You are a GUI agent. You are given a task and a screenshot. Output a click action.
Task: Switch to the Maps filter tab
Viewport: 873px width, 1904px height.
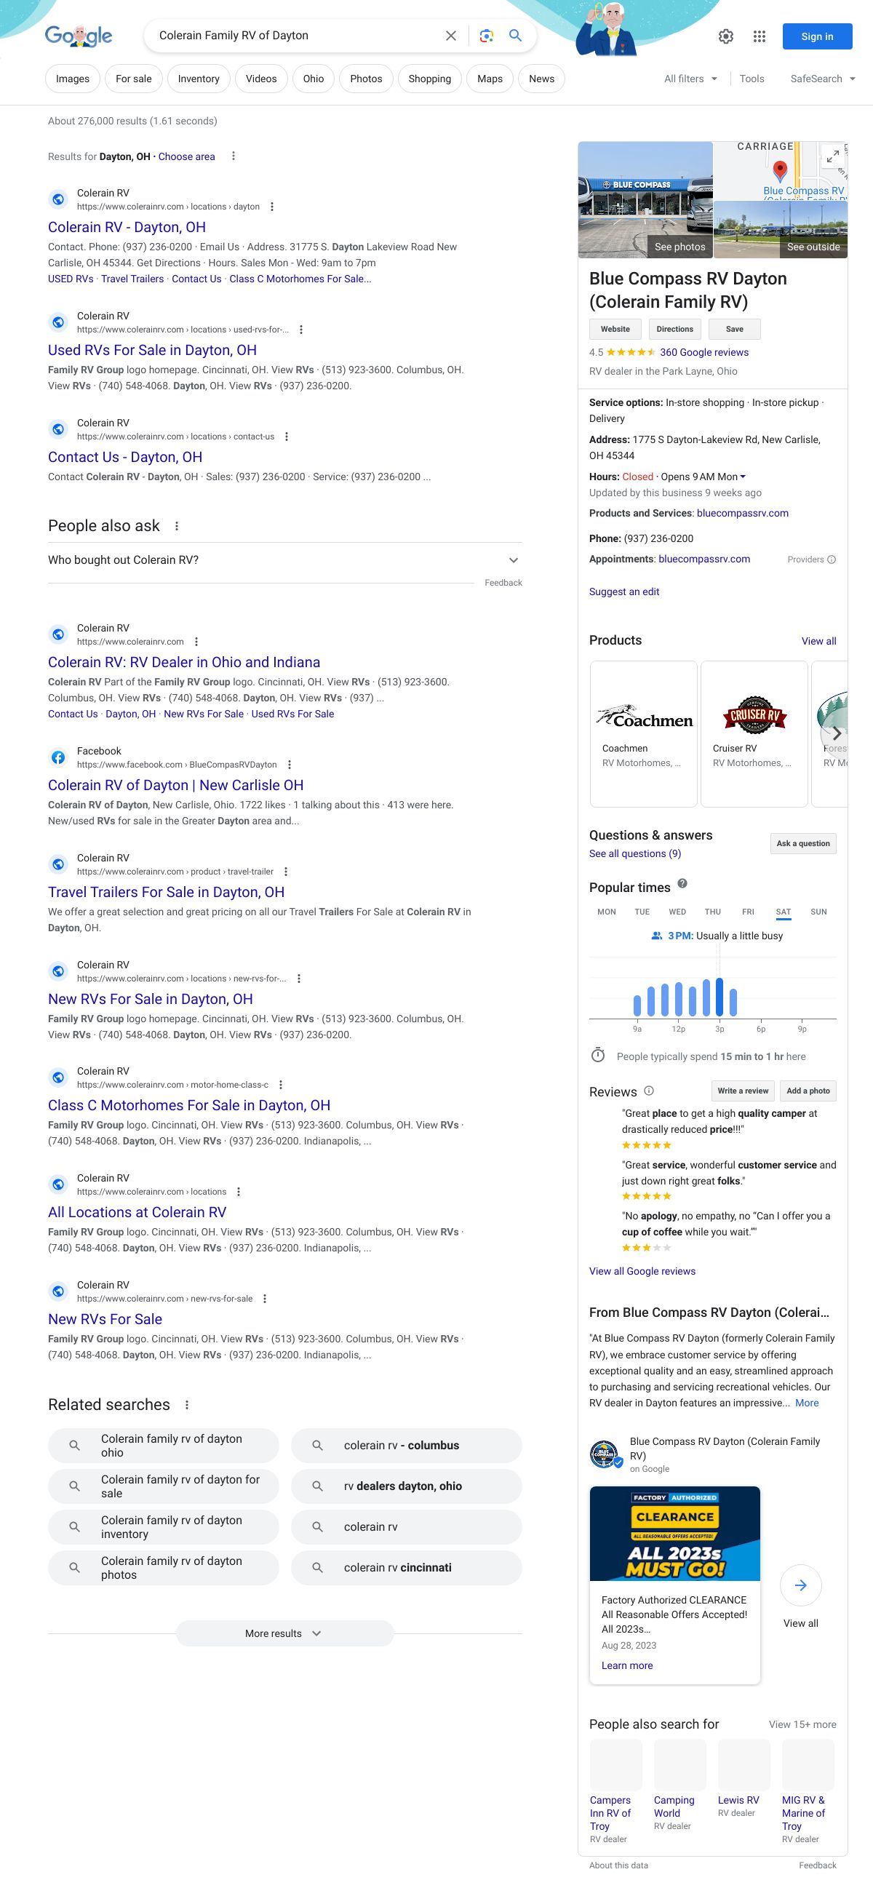click(x=490, y=79)
